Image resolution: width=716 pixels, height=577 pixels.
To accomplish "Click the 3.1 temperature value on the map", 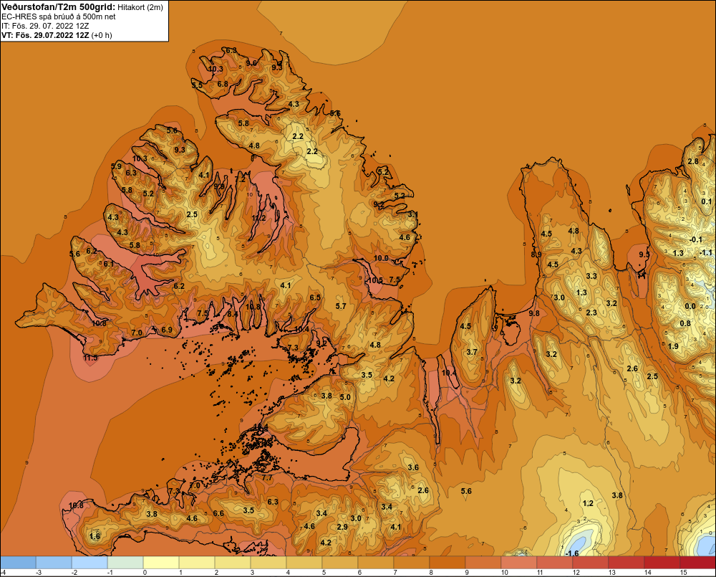I will click(413, 214).
